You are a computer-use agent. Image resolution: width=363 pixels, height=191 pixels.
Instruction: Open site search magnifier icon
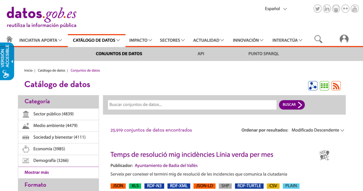coord(318,39)
